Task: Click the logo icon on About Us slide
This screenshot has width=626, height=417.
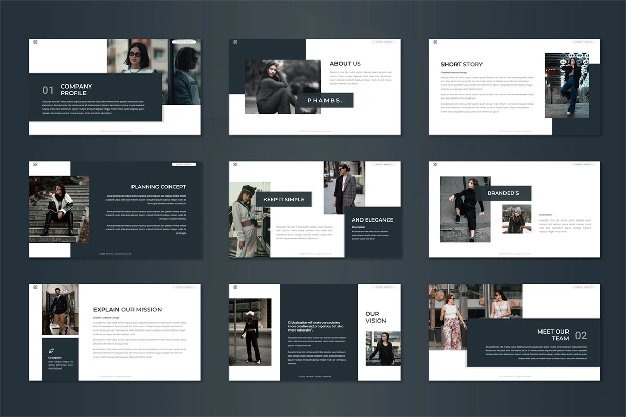Action: pyautogui.click(x=235, y=42)
